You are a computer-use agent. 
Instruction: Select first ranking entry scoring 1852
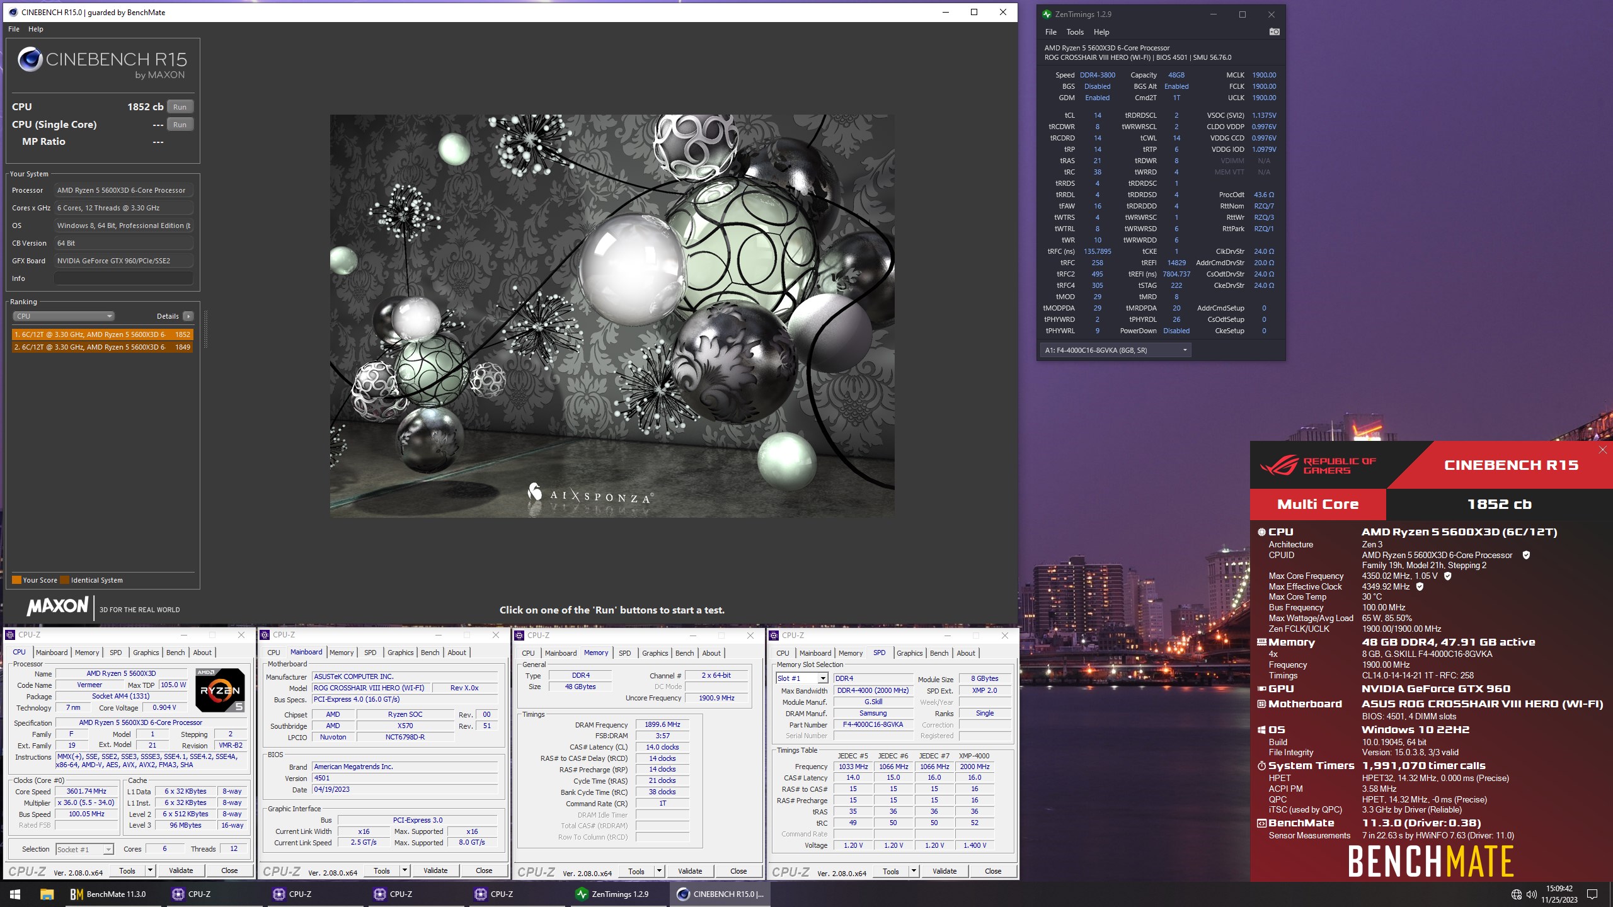coord(102,334)
